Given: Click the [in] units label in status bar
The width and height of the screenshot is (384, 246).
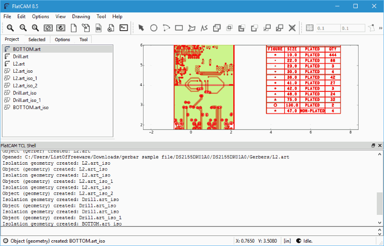Looking at the screenshot, I should (x=287, y=241).
